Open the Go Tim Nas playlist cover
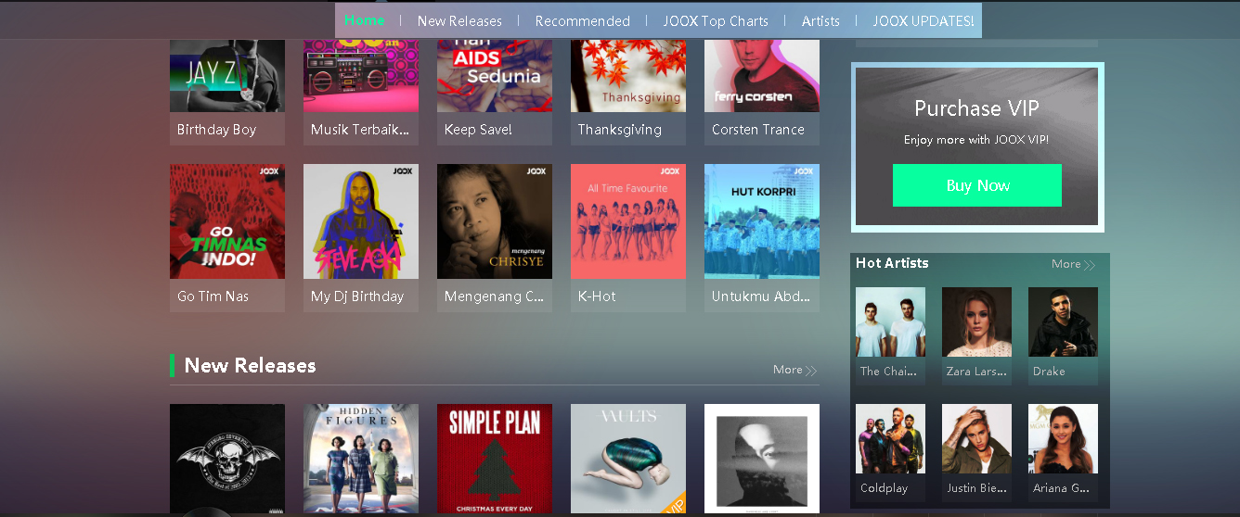 point(226,221)
